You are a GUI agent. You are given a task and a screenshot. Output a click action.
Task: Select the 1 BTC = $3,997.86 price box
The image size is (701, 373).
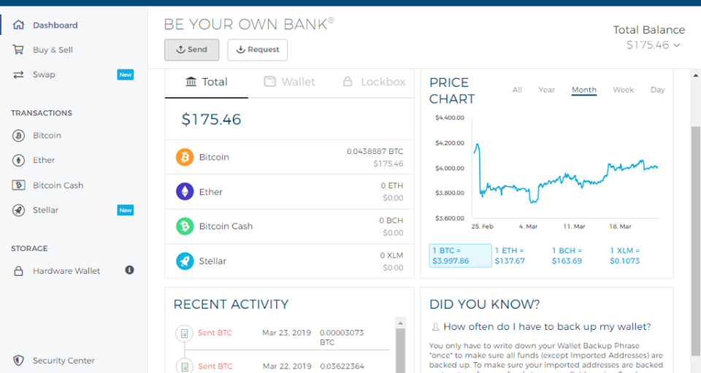pos(460,255)
